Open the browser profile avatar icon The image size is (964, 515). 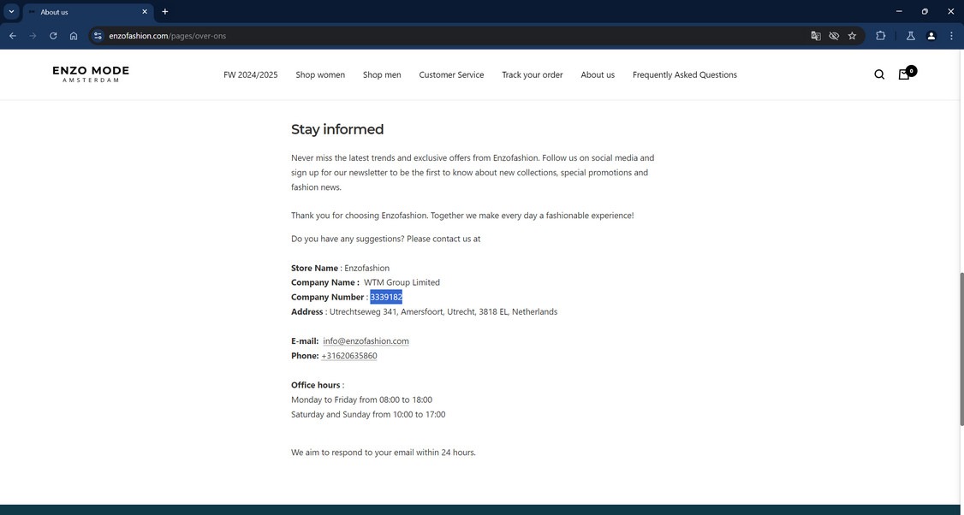930,35
